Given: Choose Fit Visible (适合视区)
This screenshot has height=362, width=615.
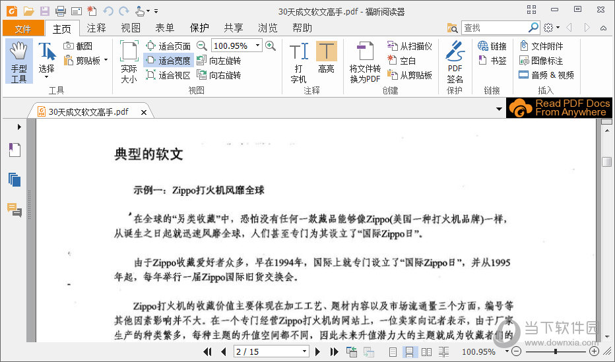Looking at the screenshot, I should pyautogui.click(x=168, y=75).
